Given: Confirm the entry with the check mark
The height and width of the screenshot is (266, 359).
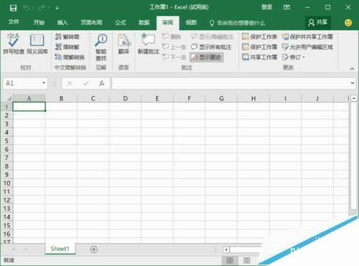Looking at the screenshot, I should tap(86, 83).
